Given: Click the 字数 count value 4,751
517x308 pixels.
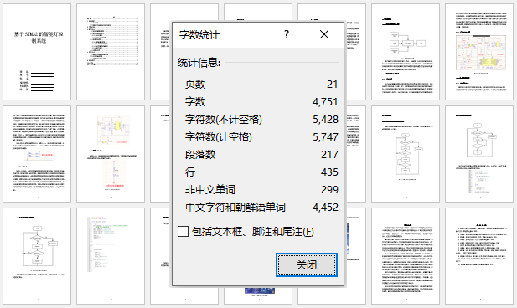Looking at the screenshot, I should click(x=325, y=102).
